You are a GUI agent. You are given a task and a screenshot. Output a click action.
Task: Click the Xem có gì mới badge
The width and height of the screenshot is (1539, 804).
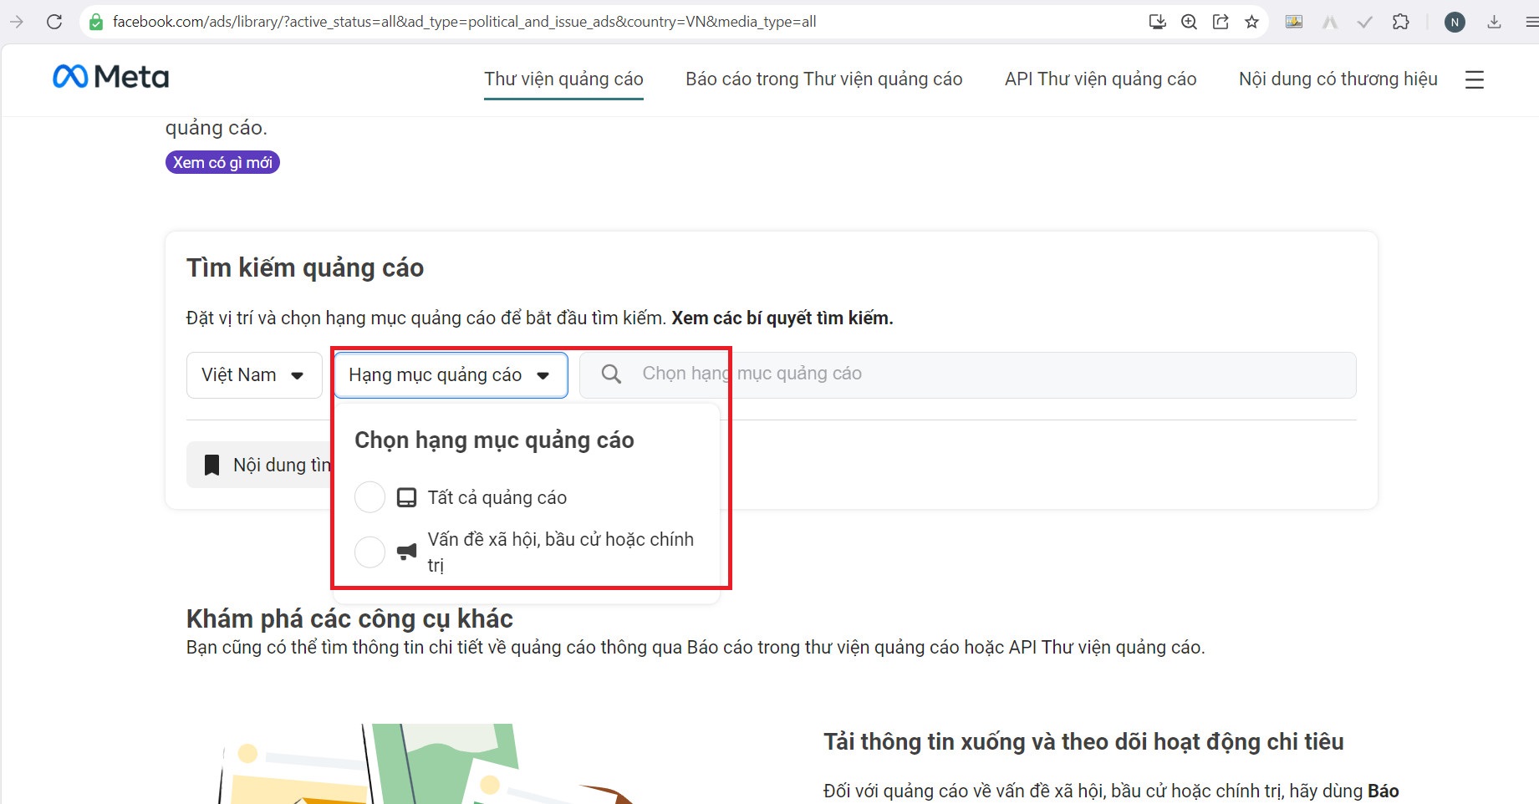(x=222, y=162)
